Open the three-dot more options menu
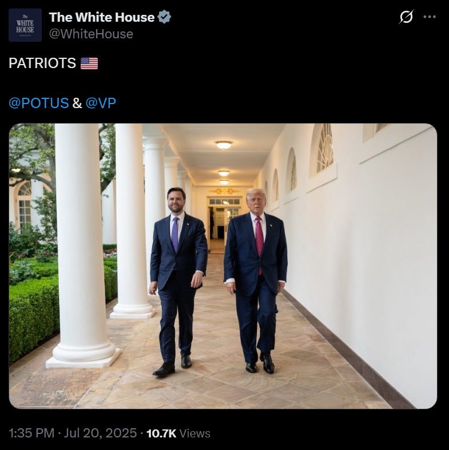449x450 pixels. coord(430,17)
